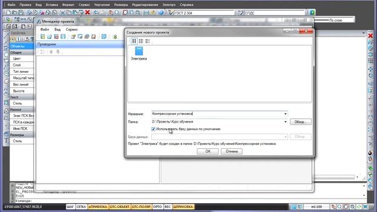Click the Open folder icon in main toolbar
Image resolution: width=377 pixels, height=212 pixels.
(x=14, y=12)
